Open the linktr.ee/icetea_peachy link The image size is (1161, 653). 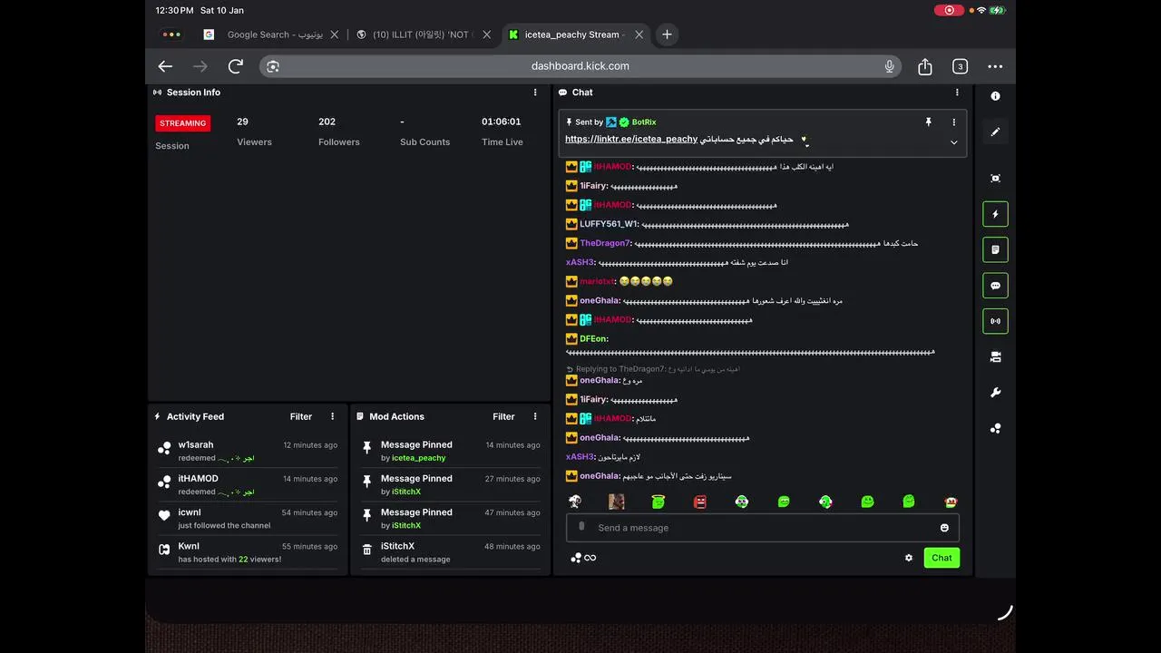point(631,139)
